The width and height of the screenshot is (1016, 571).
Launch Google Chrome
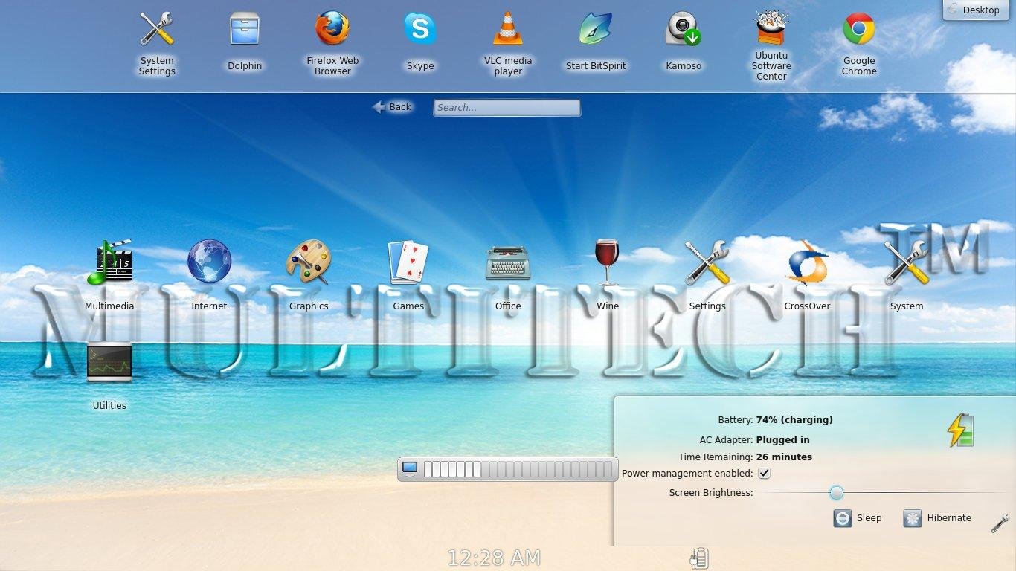859,43
